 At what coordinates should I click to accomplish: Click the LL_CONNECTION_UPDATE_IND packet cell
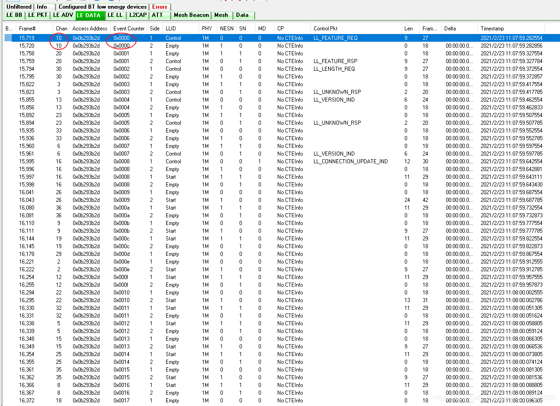[x=350, y=161]
